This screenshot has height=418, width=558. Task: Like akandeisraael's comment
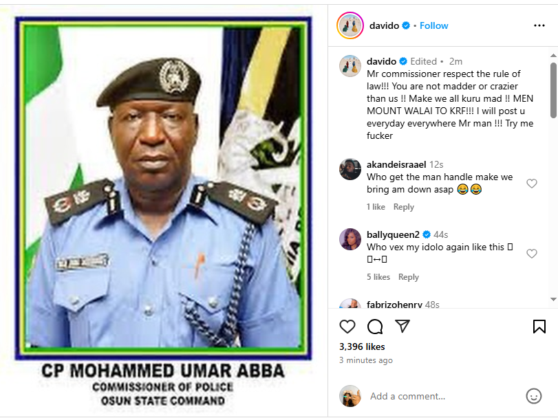[x=531, y=184]
